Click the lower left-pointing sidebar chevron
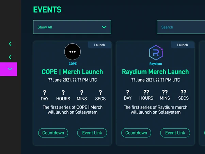 [10, 57]
